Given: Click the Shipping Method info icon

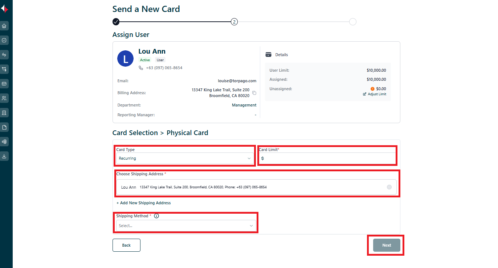Looking at the screenshot, I should tap(156, 216).
